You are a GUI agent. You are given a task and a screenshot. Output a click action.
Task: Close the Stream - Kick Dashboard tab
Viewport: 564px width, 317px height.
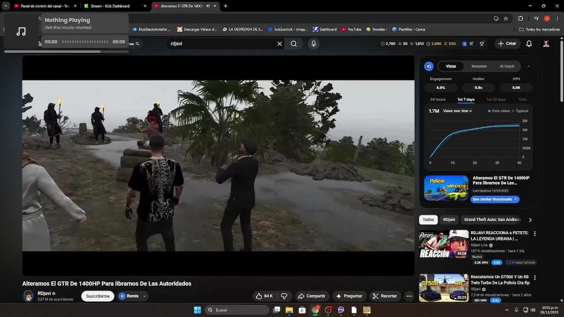(145, 6)
